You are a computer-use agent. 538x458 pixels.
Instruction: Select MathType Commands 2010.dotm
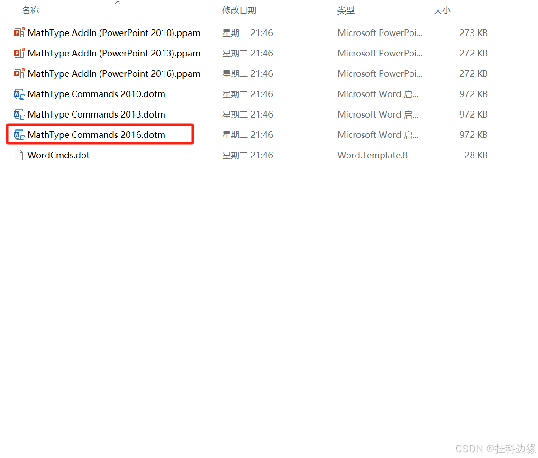click(x=96, y=94)
